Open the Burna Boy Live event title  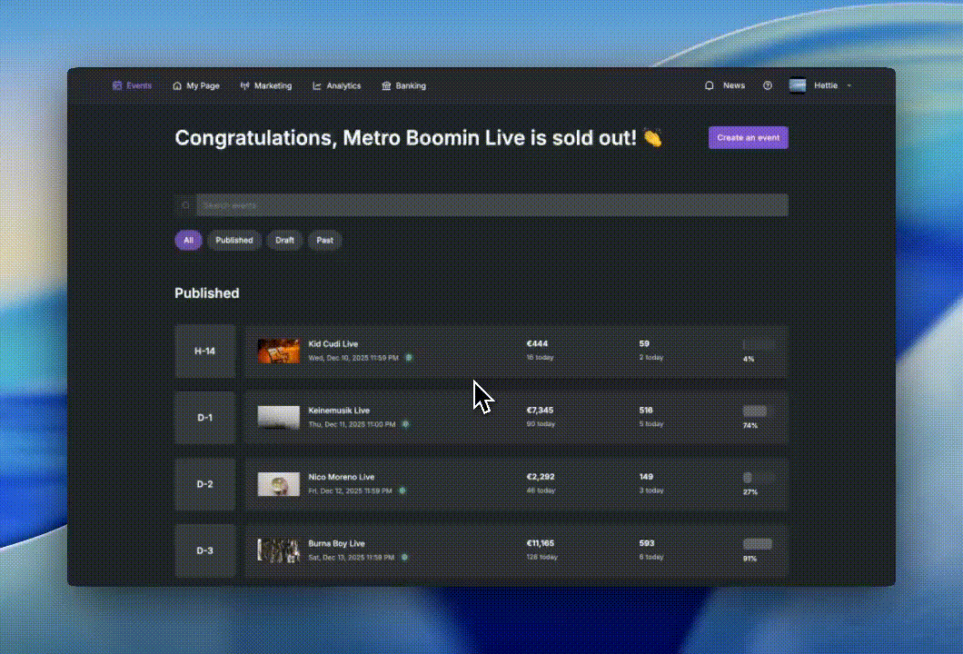[x=336, y=543]
